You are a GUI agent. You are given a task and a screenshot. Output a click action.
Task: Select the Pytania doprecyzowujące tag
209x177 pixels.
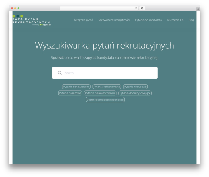[x=135, y=93]
